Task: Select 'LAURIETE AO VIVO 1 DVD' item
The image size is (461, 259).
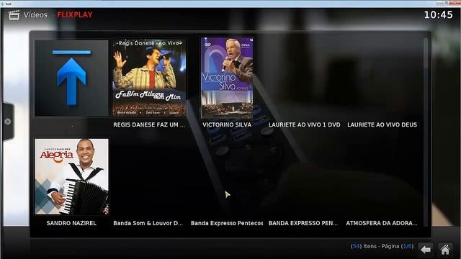Action: [304, 124]
